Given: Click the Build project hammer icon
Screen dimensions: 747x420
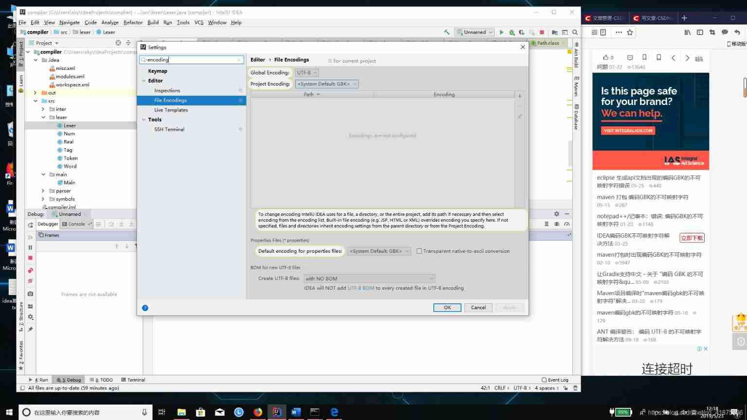Looking at the screenshot, I should (446, 33).
